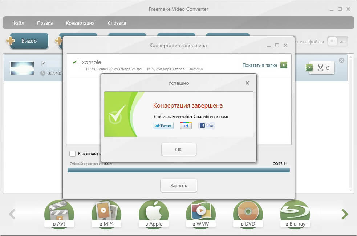Image resolution: width=357 pixels, height=236 pixels.
Task: Click the Example file name text
Action: coord(90,62)
